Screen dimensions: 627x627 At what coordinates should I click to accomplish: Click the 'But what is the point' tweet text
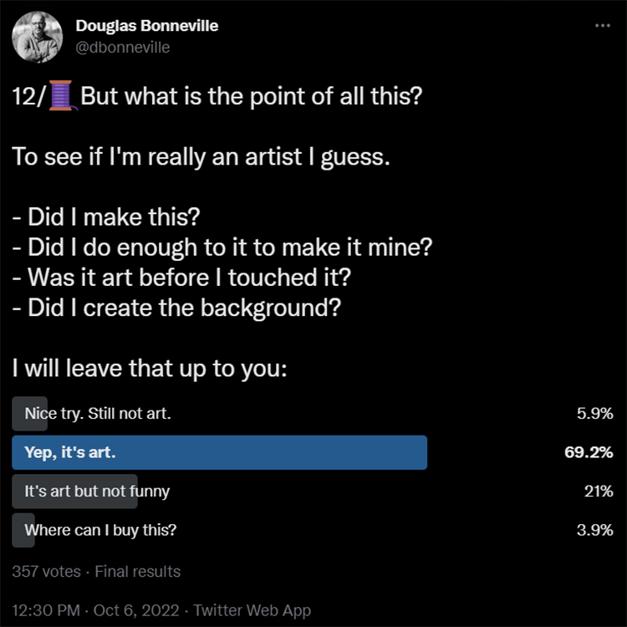coord(251,97)
